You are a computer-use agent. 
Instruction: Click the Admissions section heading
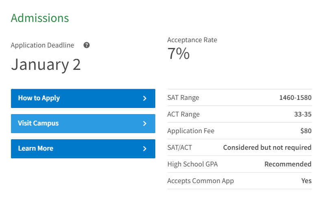40,18
